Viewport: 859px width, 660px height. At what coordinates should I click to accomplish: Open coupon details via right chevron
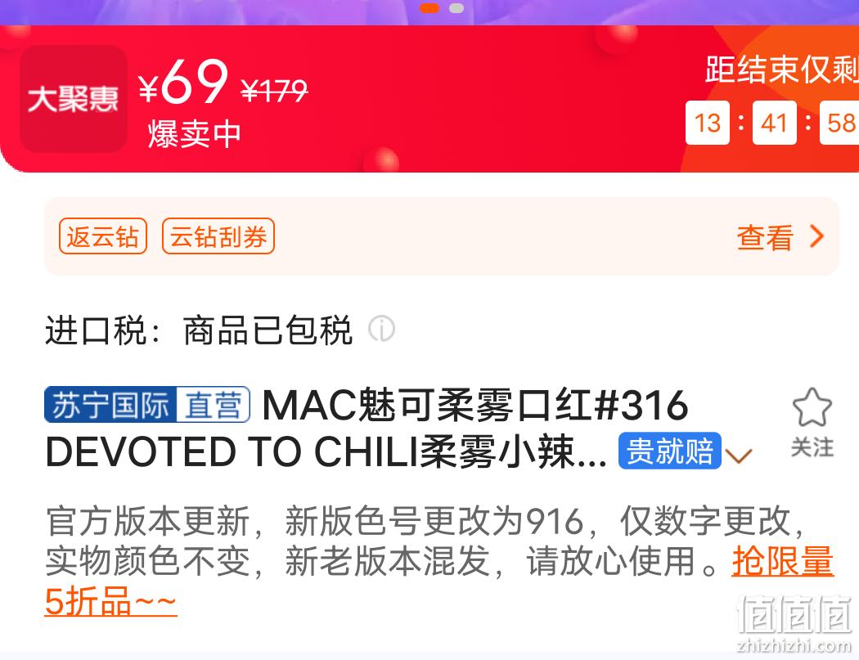[816, 236]
